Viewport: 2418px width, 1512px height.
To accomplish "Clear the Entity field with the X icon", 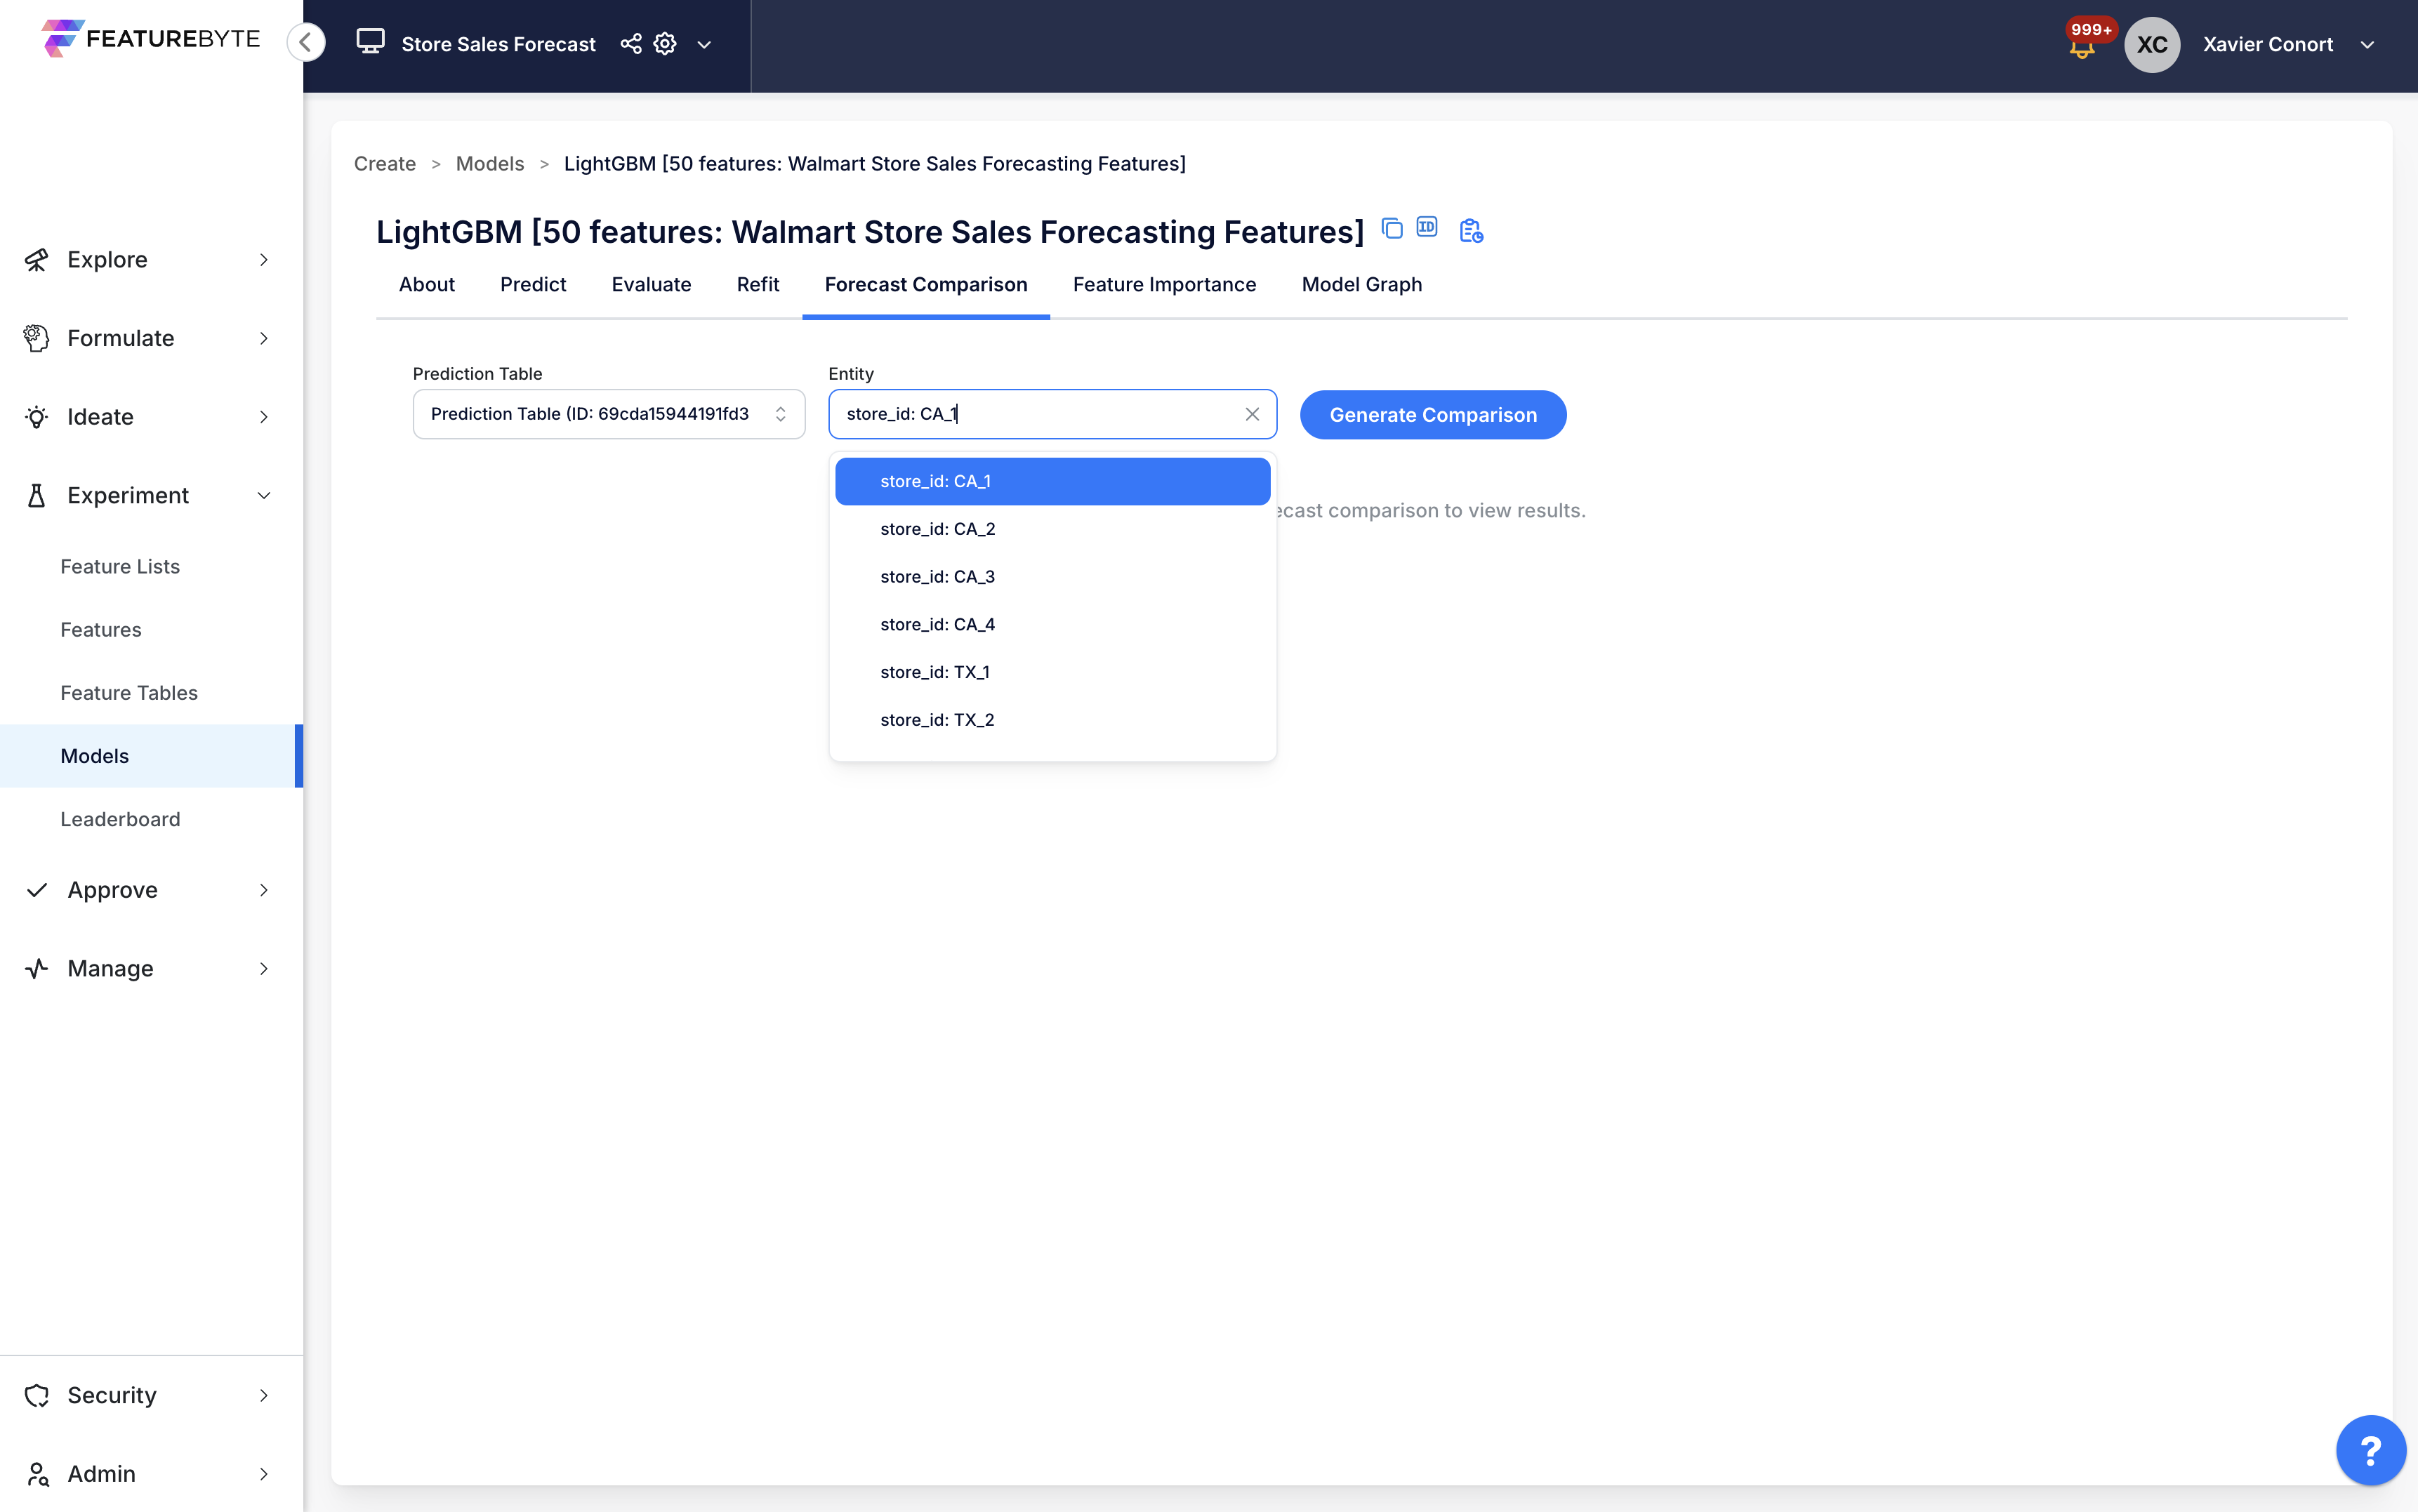I will coord(1252,414).
